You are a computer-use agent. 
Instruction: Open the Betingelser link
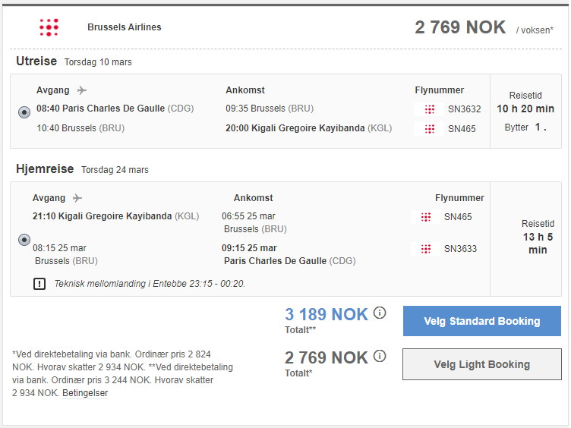[85, 393]
